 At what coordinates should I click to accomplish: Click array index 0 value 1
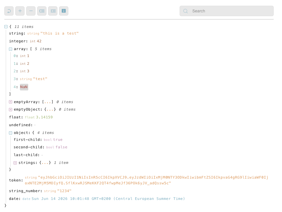28,56
